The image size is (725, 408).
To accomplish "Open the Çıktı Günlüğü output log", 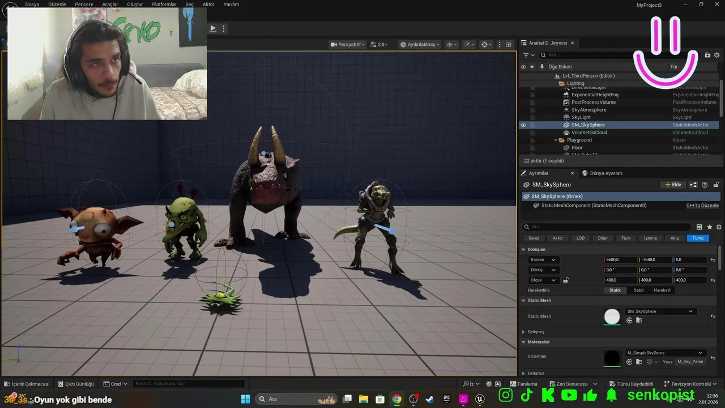I will point(76,384).
